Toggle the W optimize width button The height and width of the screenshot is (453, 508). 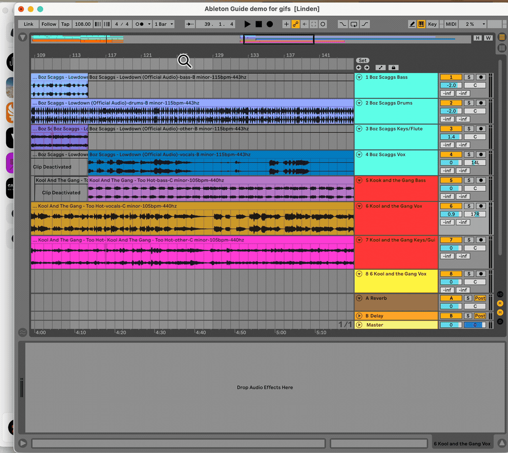click(488, 38)
